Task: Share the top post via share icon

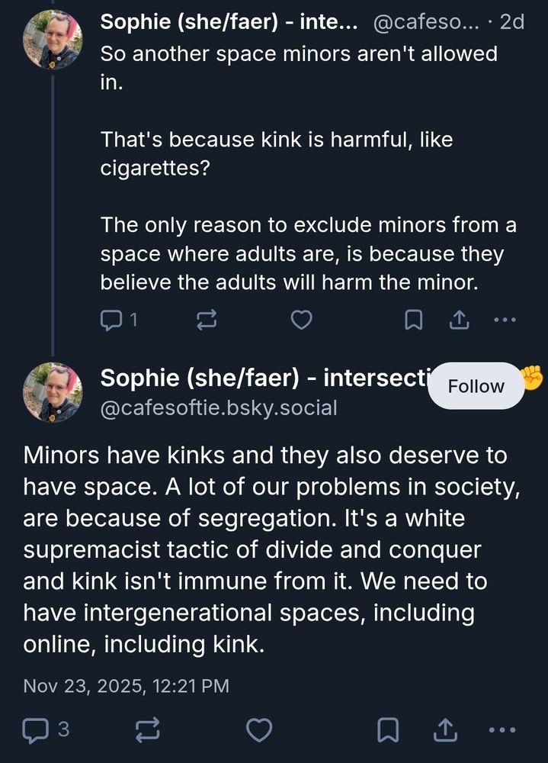Action: [x=458, y=320]
